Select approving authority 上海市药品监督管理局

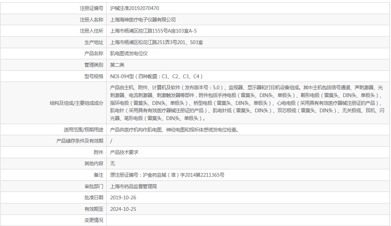134,186
